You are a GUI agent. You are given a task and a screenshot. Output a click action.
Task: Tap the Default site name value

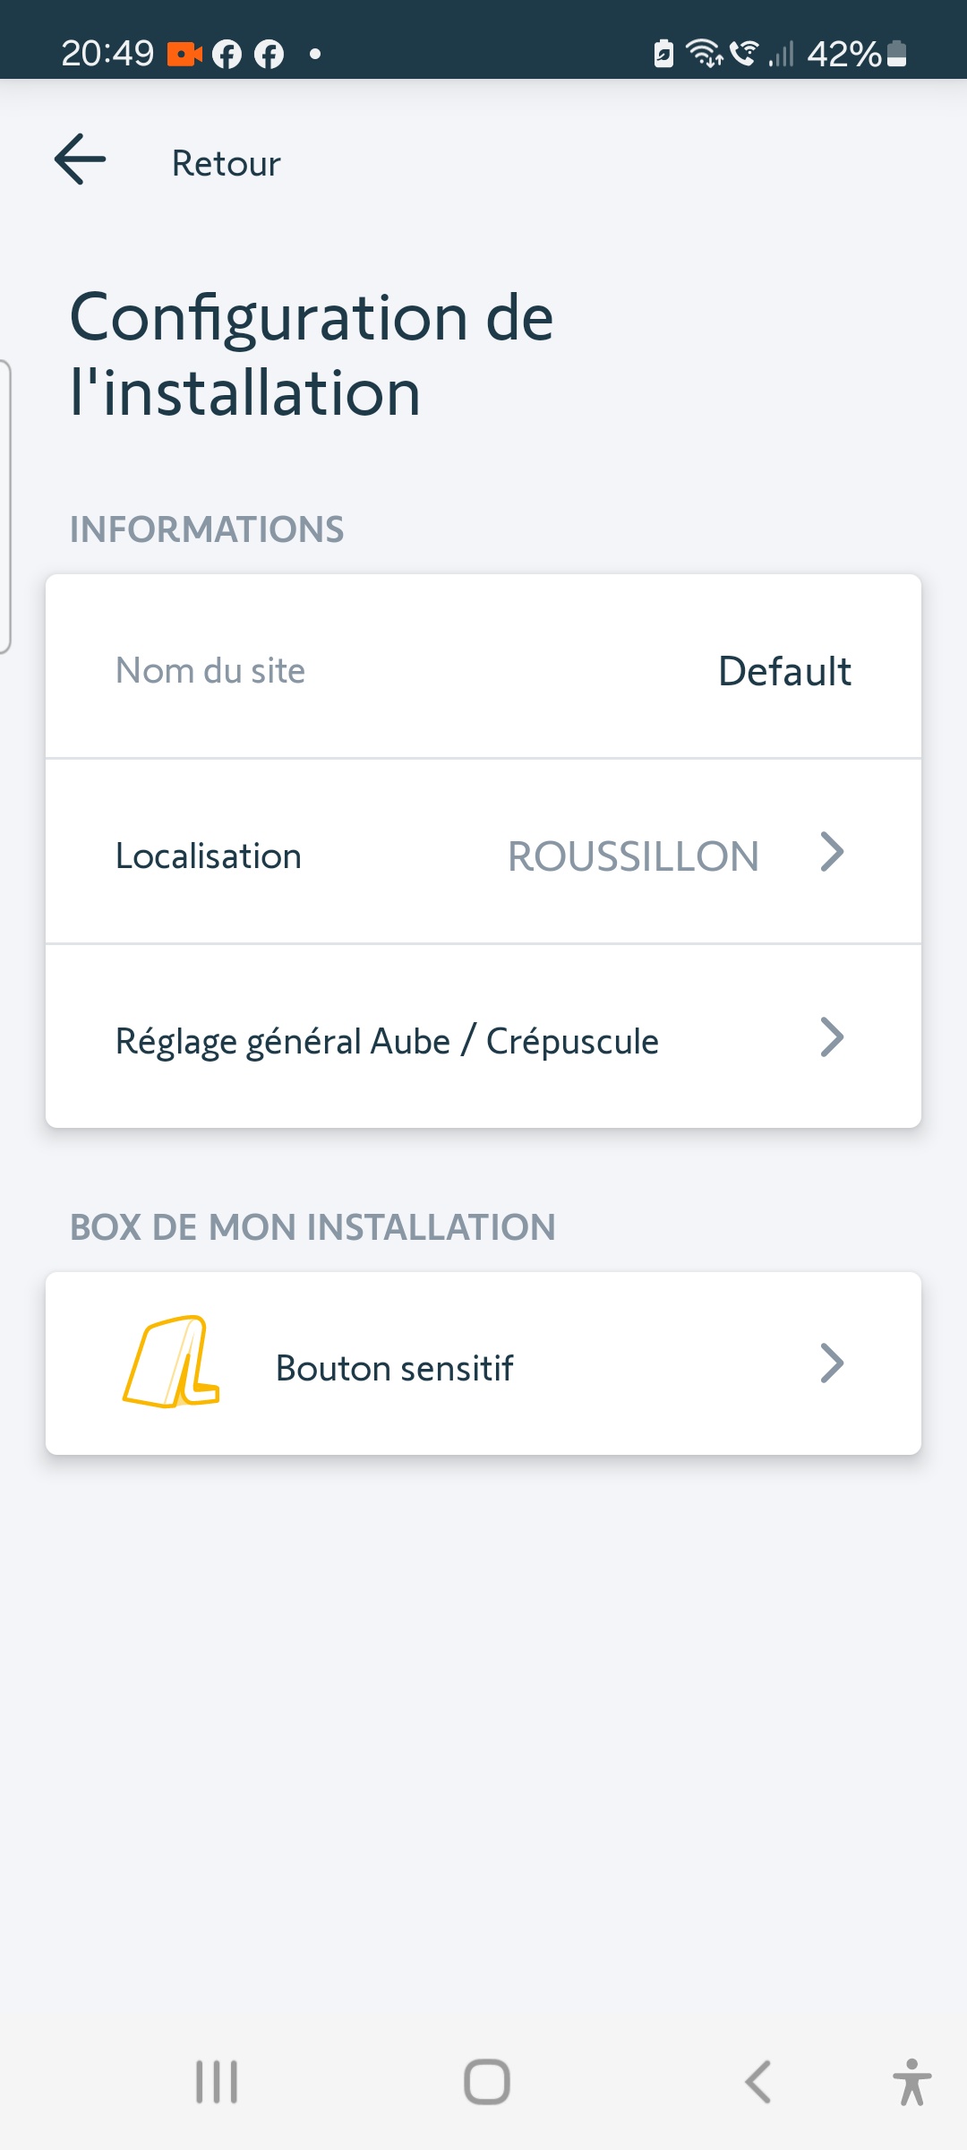[784, 671]
